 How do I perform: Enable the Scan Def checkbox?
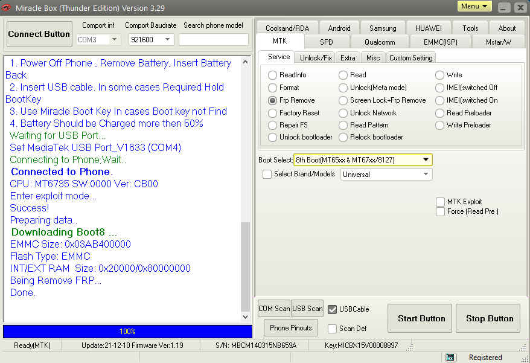(x=332, y=329)
